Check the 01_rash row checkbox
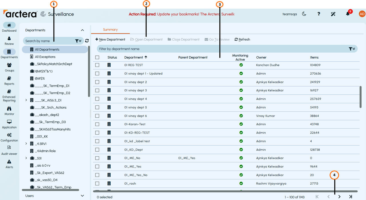The width and height of the screenshot is (366, 200). (97, 183)
